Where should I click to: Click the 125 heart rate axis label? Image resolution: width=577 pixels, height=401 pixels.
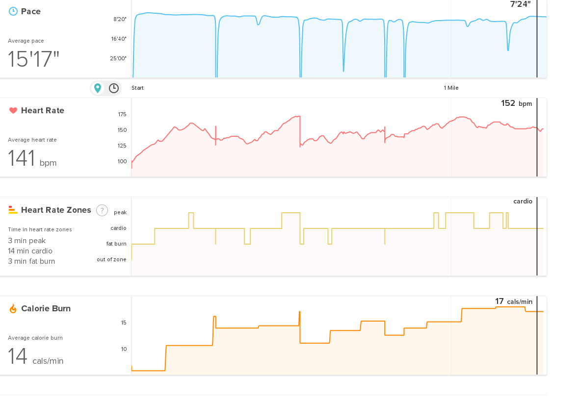click(122, 146)
